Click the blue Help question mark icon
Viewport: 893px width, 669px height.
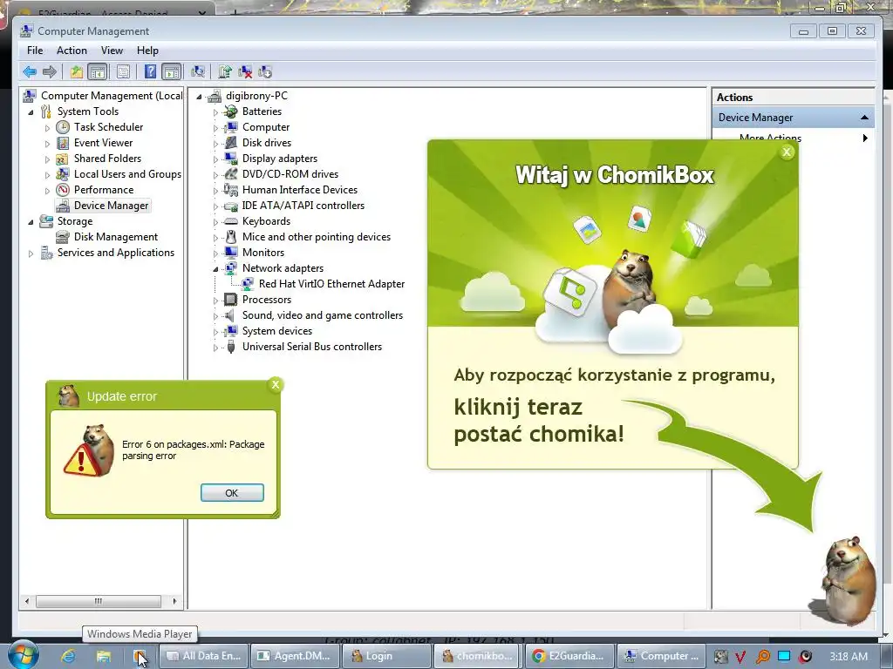point(150,71)
